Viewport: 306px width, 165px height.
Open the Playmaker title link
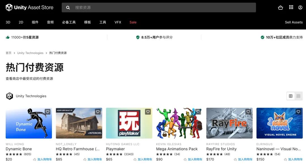point(115,149)
